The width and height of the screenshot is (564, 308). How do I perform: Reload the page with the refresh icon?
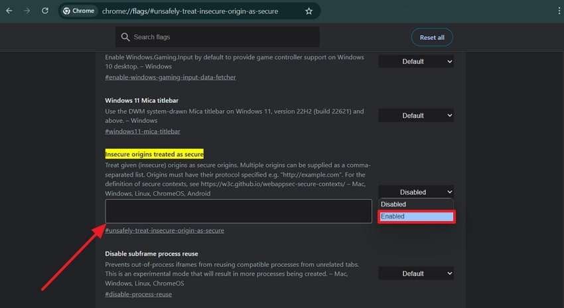click(44, 11)
